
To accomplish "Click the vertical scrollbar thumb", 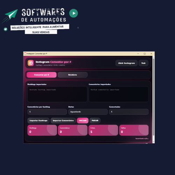I will [154, 97].
